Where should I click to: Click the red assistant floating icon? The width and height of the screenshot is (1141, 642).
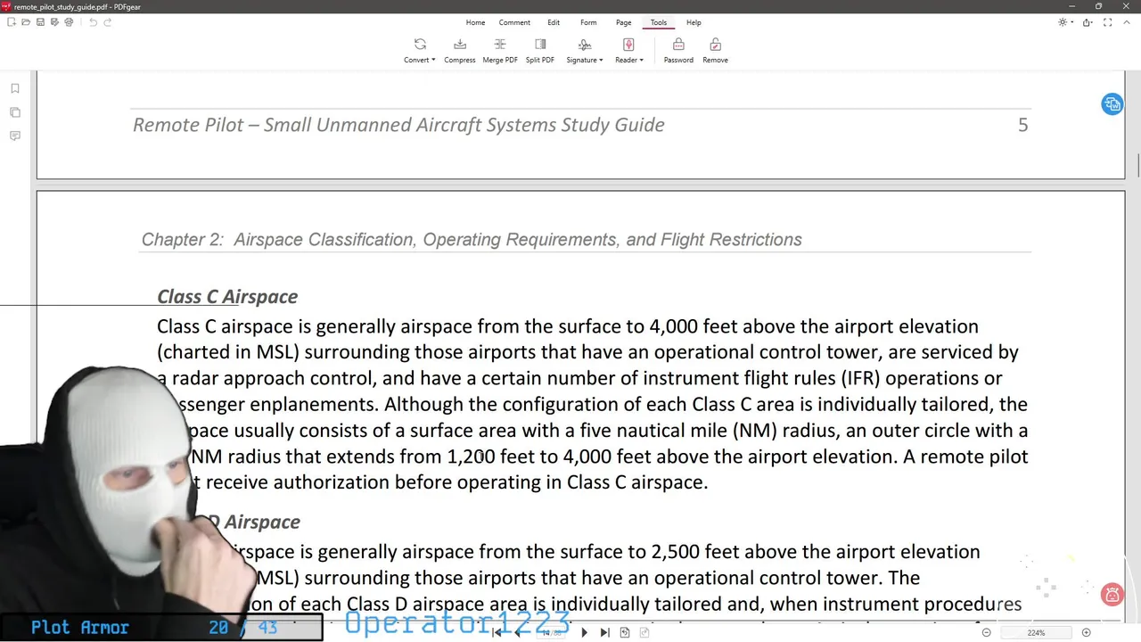pos(1112,594)
